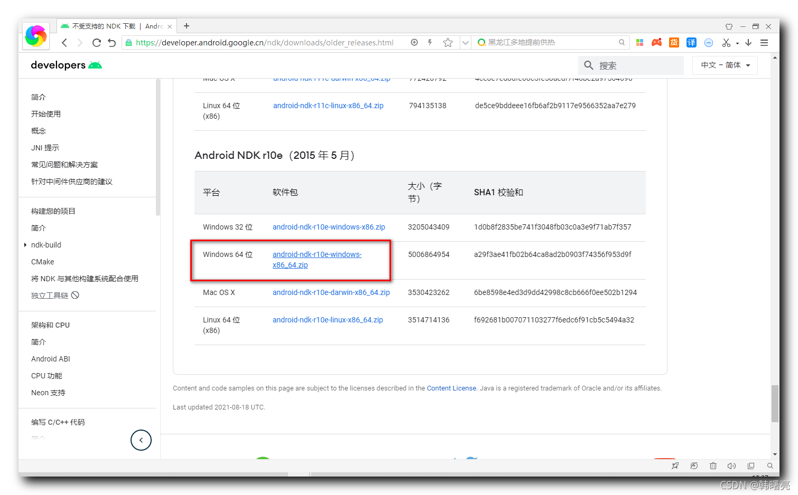Bookmark page with star icon
The width and height of the screenshot is (798, 495).
click(x=448, y=43)
